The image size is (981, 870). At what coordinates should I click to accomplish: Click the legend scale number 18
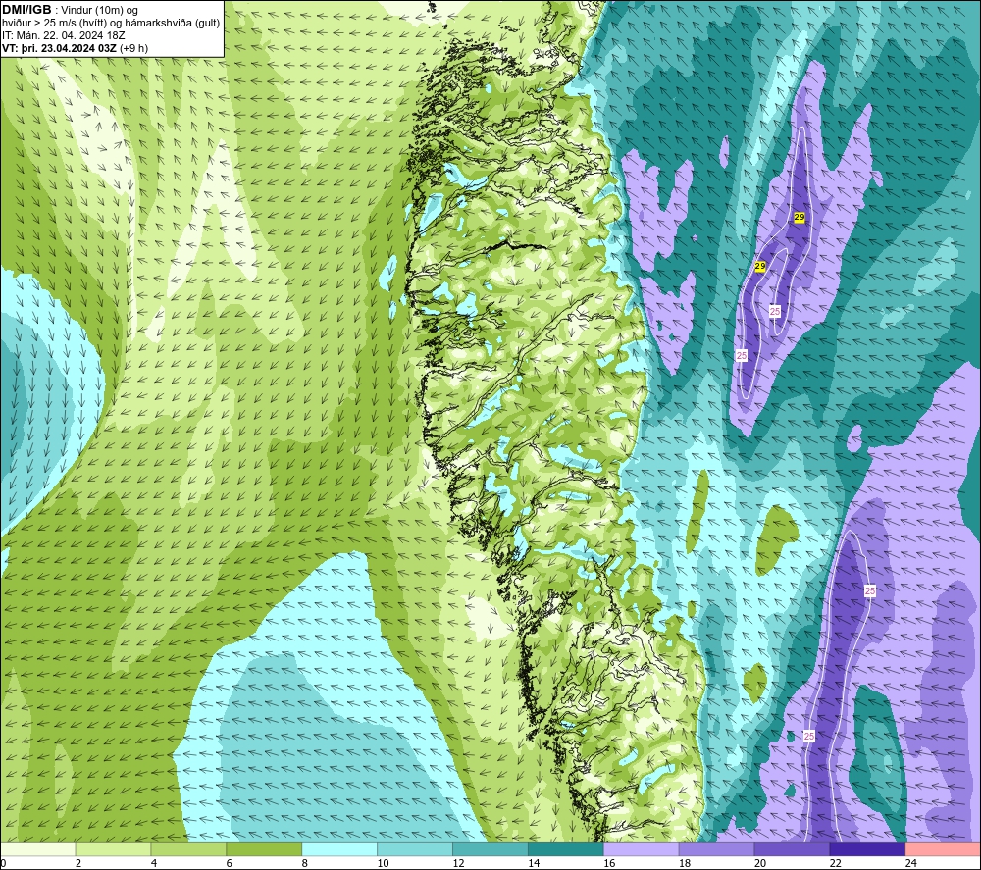pyautogui.click(x=685, y=863)
